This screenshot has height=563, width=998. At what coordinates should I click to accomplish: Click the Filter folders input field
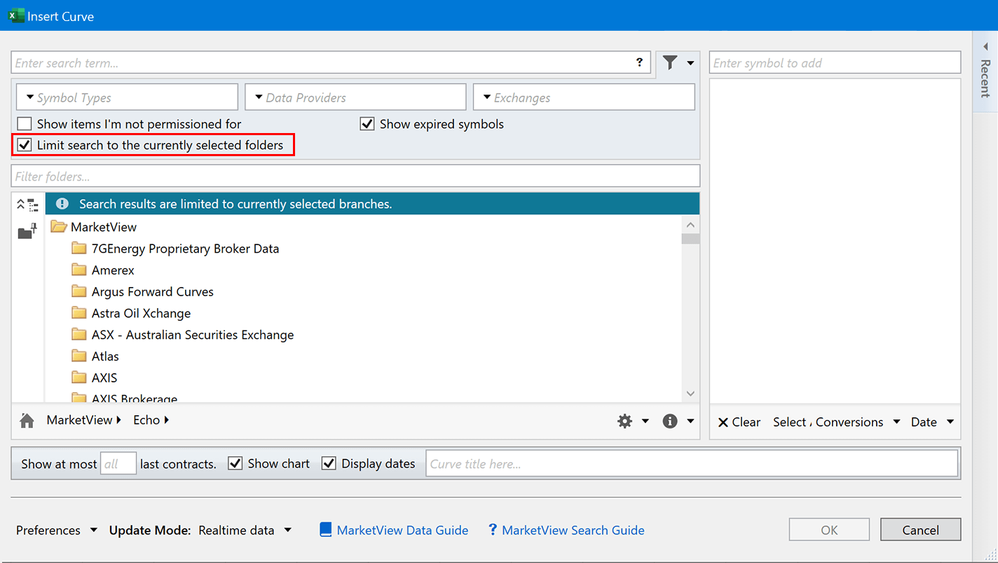[x=355, y=176]
